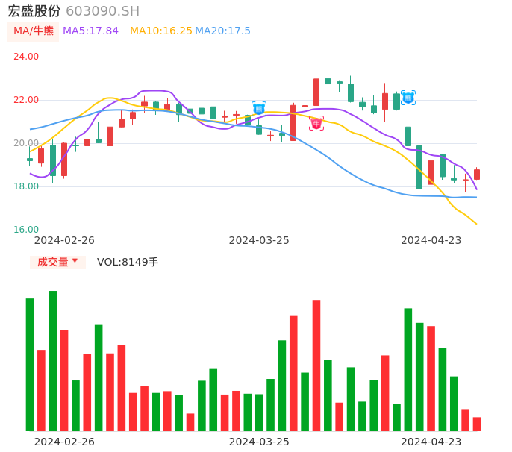Viewport: 512px width, 452px height.
Task: Click the 16.00 price axis label
Action: tap(26, 230)
